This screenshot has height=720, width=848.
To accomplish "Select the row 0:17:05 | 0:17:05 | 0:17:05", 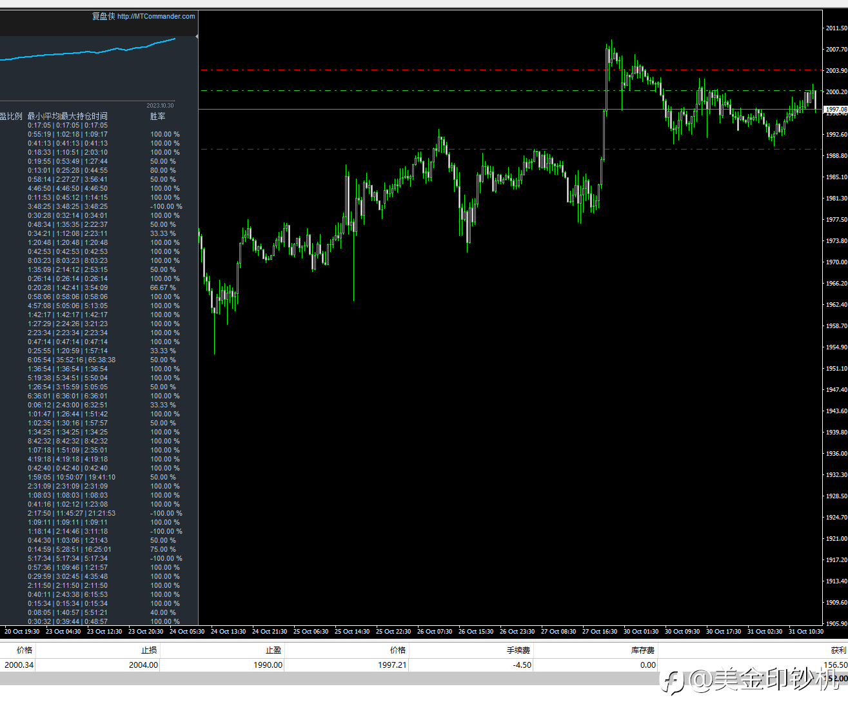I will (68, 125).
